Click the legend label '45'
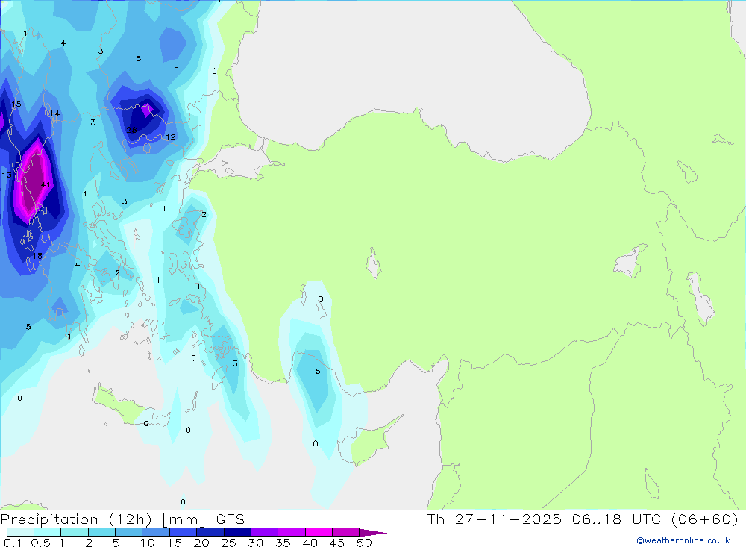This screenshot has width=746, height=547. [x=337, y=543]
